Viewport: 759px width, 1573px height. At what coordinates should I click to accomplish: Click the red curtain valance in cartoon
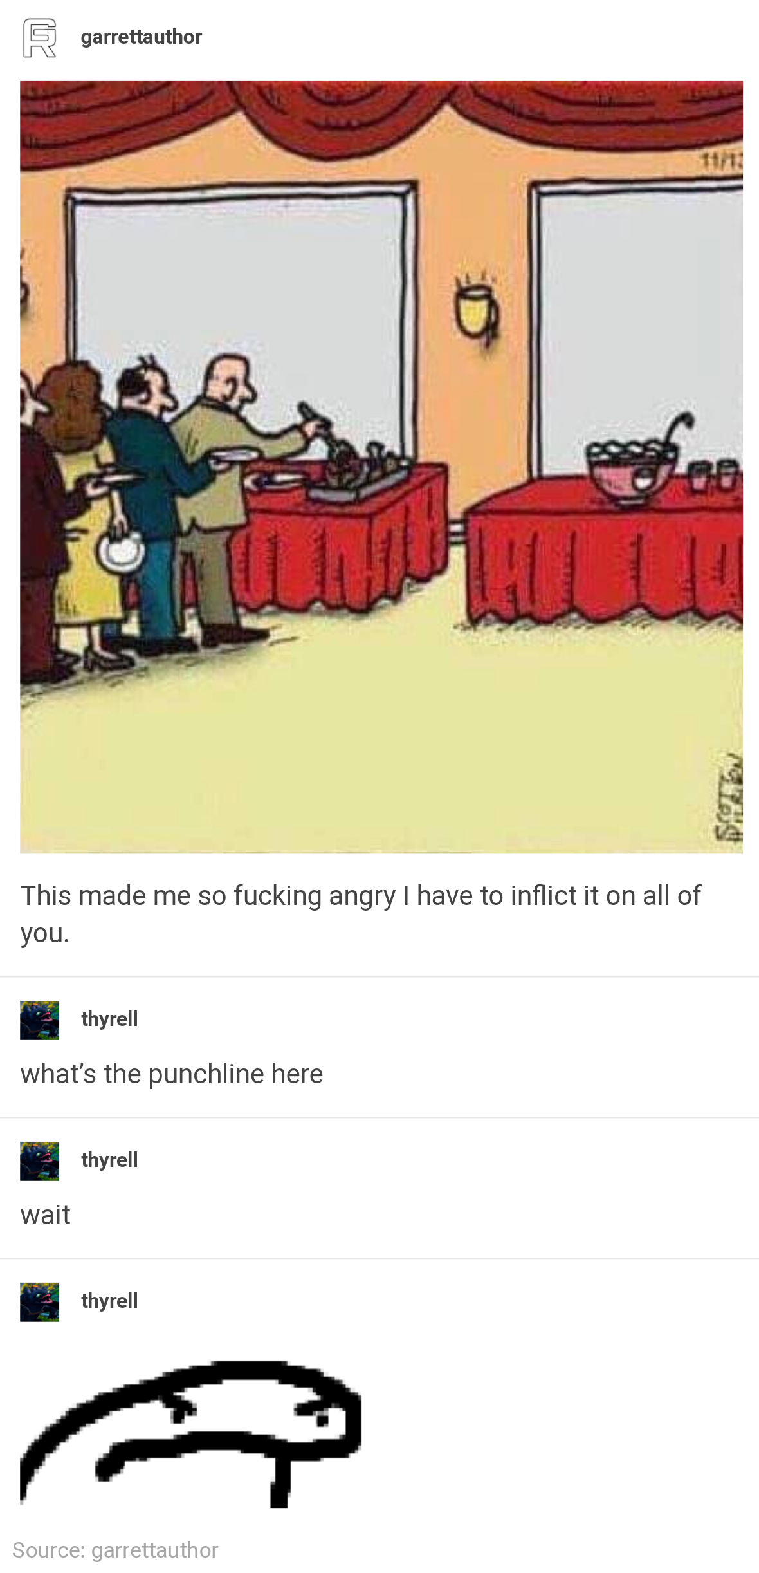381,119
